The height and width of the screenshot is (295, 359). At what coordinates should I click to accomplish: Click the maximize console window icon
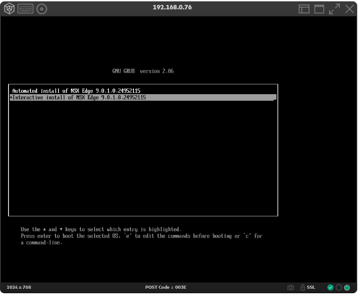pyautogui.click(x=319, y=9)
